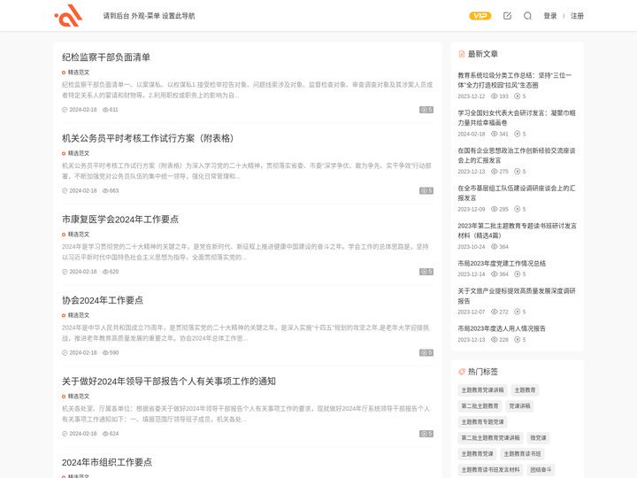This screenshot has height=478, width=637.
Task: Select tag 主题教育读书班发言材料
Action: tap(490, 470)
